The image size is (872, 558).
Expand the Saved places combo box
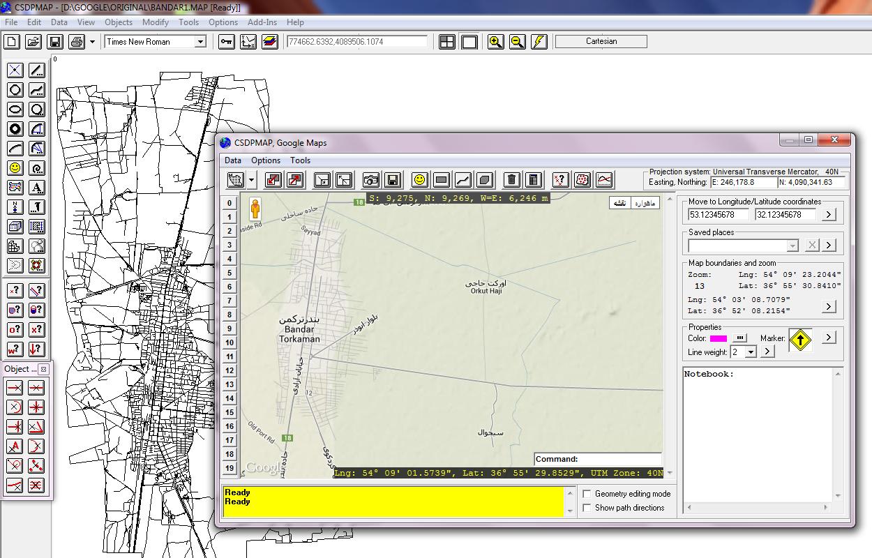coord(792,246)
